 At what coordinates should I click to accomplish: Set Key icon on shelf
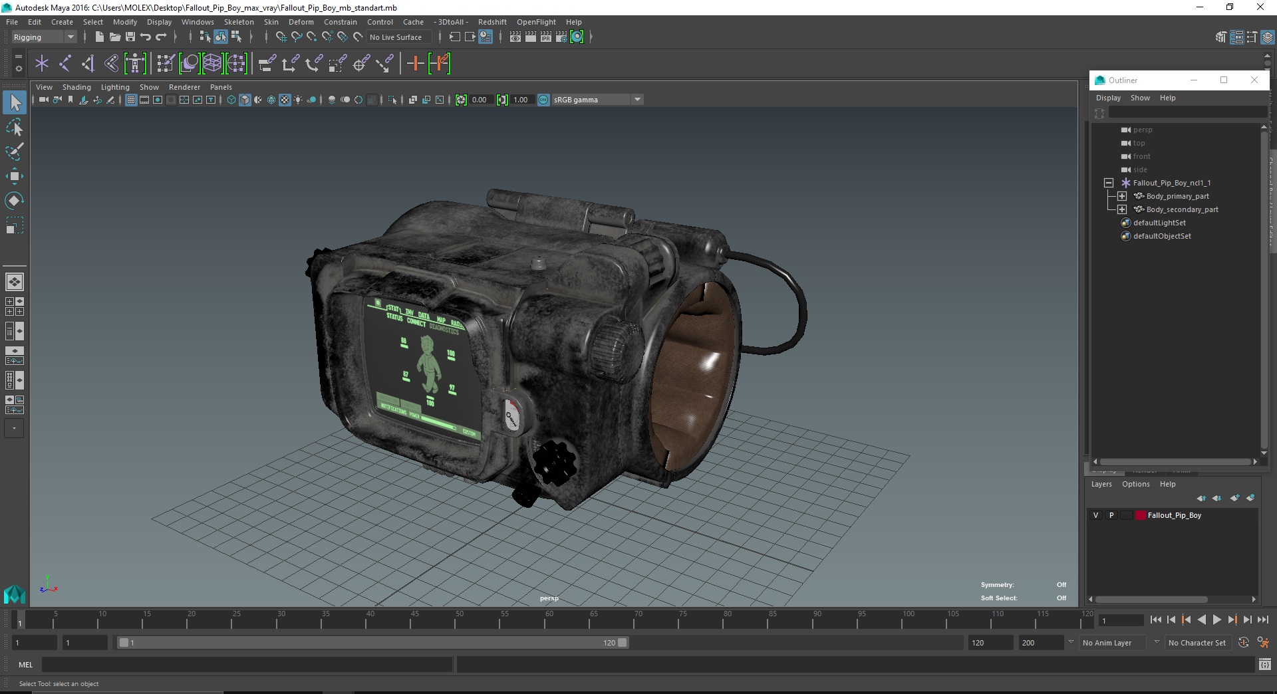click(x=416, y=64)
